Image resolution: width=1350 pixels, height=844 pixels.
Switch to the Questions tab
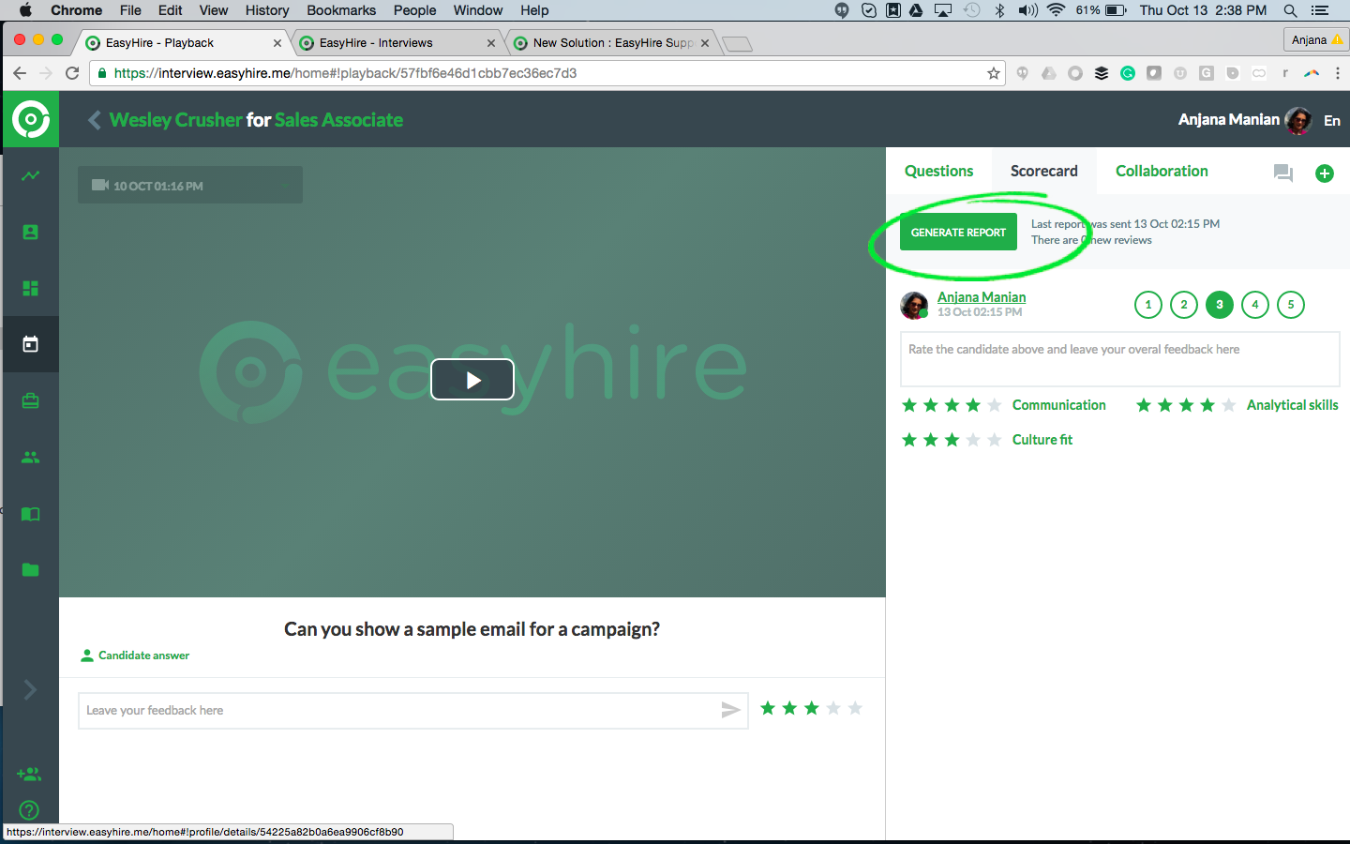point(938,171)
